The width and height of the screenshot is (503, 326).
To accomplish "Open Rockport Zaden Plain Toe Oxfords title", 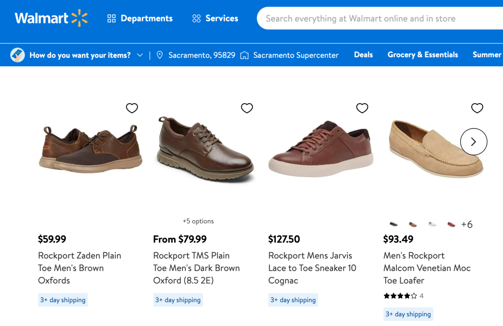I will coord(80,268).
